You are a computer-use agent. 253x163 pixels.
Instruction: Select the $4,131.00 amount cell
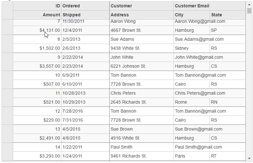point(37,30)
